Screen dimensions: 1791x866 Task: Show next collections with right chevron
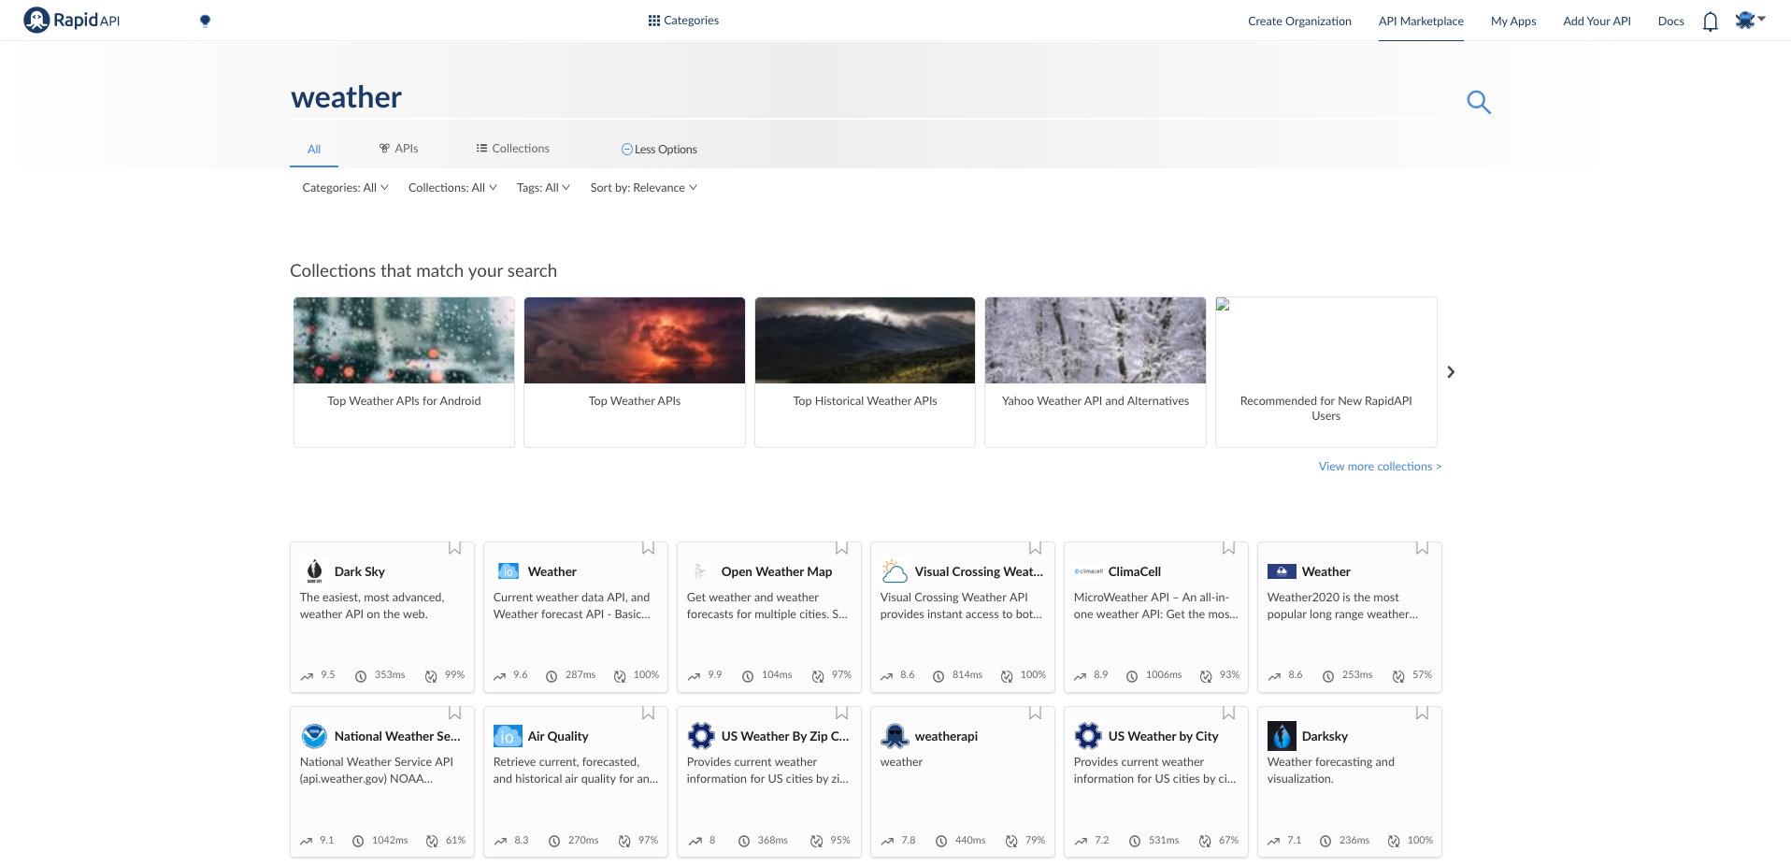1451,372
